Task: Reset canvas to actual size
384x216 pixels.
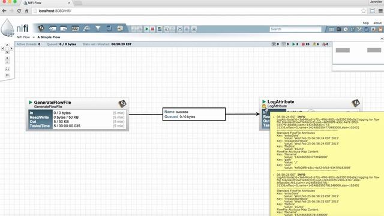Action: click(x=7, y=76)
